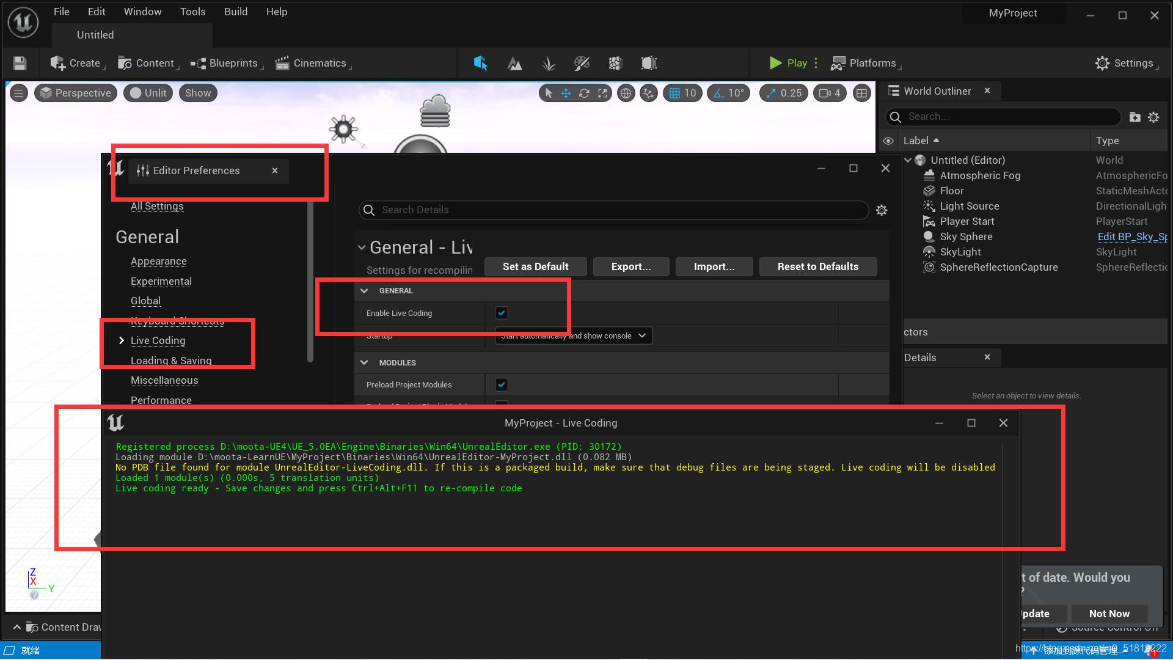Viewport: 1173px width, 660px height.
Task: Uncheck Enable Live Coding checkbox
Action: coord(502,313)
